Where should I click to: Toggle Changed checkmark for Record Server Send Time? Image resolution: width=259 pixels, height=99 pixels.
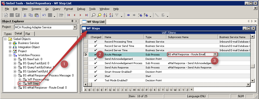[96, 46]
